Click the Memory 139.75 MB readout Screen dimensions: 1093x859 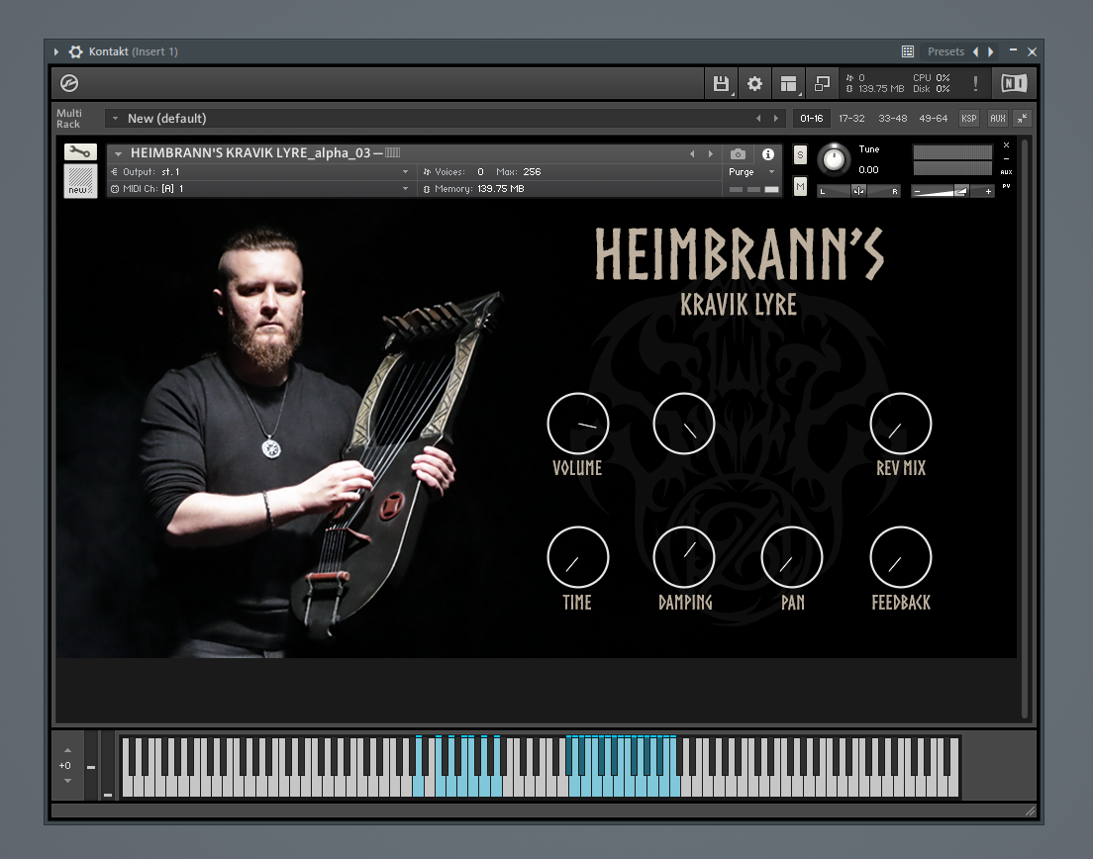(474, 189)
